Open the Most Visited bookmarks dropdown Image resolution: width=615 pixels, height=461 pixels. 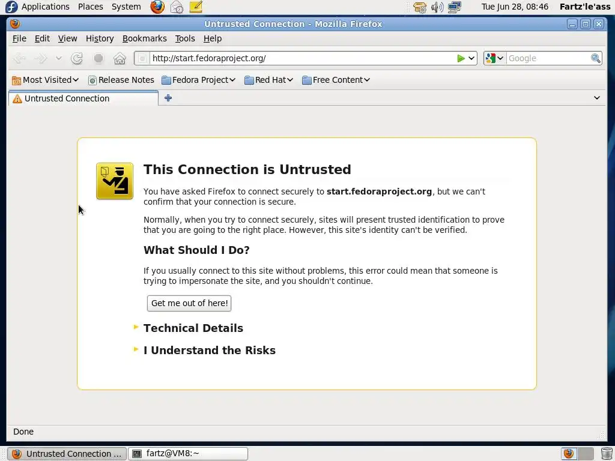coord(46,80)
